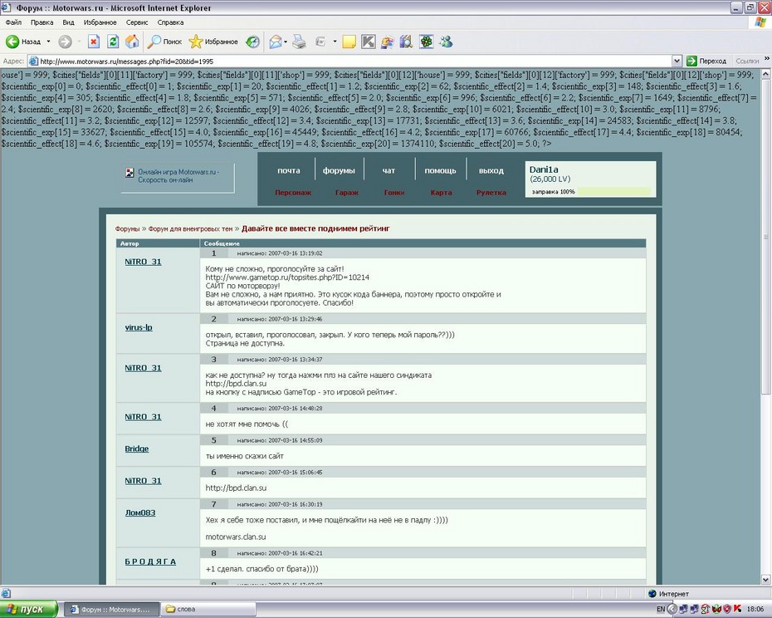Click the Dani1a username text
The width and height of the screenshot is (772, 618).
pos(544,169)
